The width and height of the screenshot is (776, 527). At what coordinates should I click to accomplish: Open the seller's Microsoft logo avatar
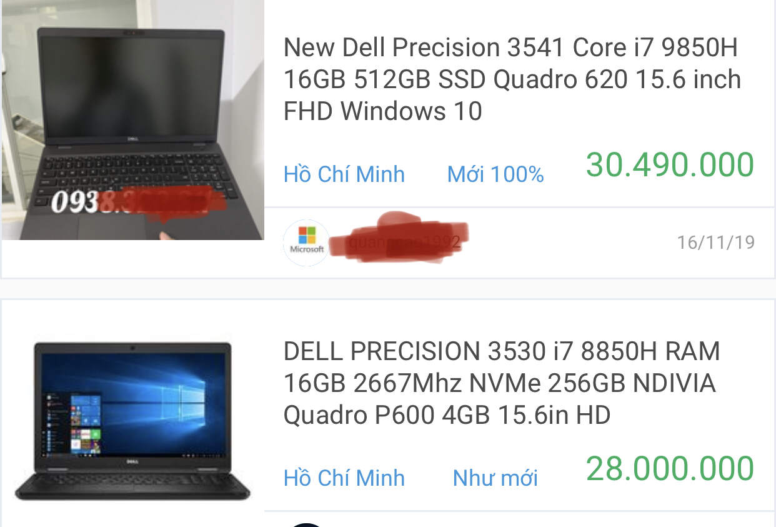tap(306, 243)
